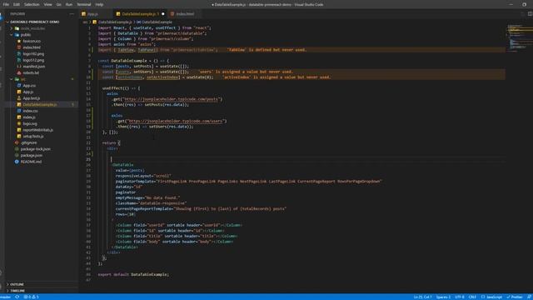
Task: Click the DataTable opening tag on line 26
Action: click(x=122, y=165)
